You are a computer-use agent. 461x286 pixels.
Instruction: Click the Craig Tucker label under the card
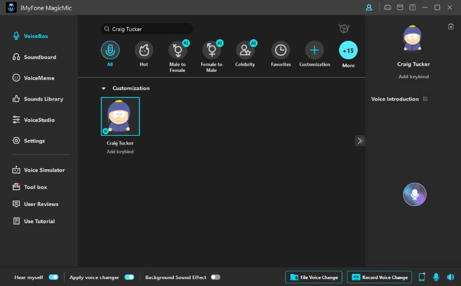tap(120, 143)
